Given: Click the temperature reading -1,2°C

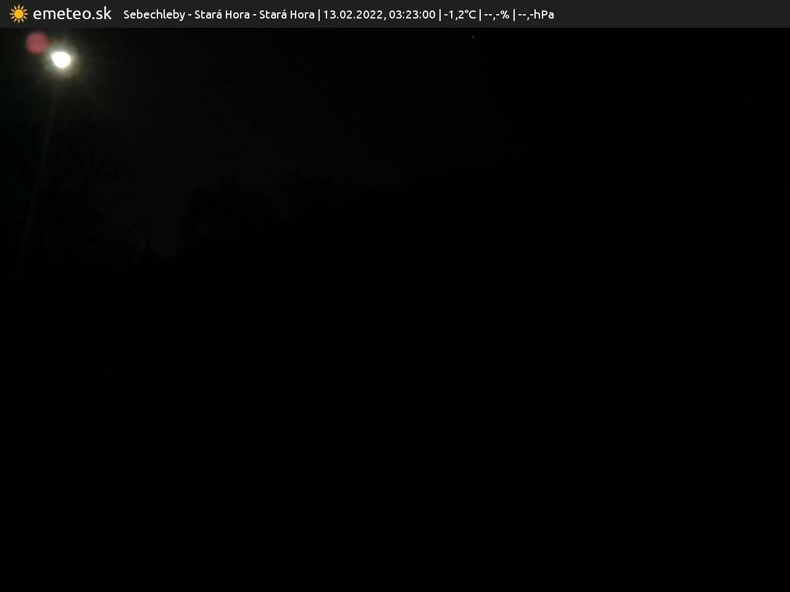Looking at the screenshot, I should 460,14.
